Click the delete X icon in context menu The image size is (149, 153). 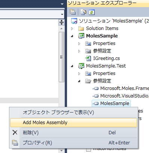click(15, 132)
